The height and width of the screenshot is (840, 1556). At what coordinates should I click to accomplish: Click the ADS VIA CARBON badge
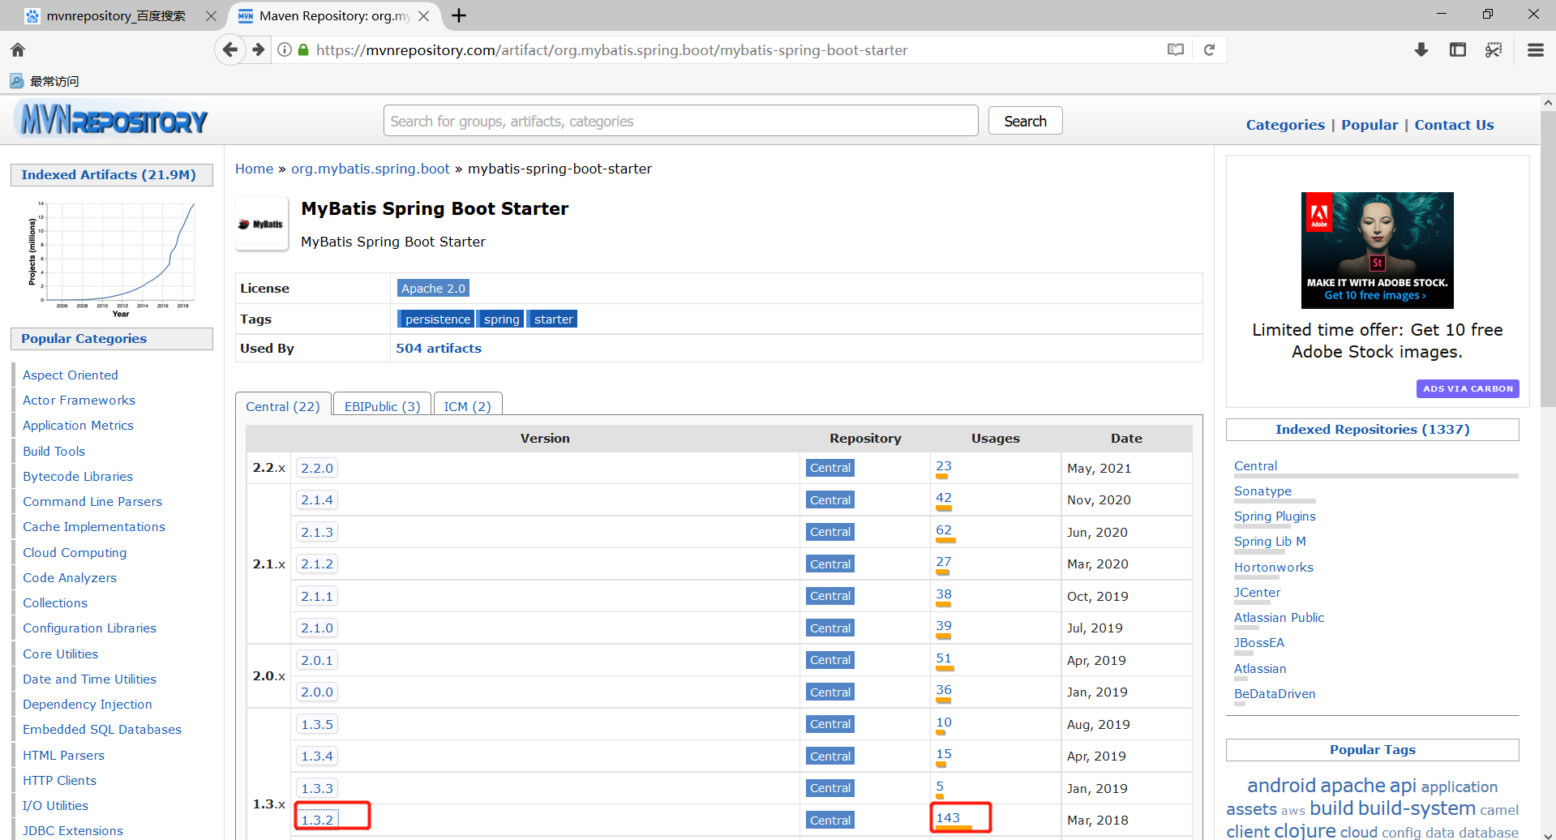(x=1468, y=388)
